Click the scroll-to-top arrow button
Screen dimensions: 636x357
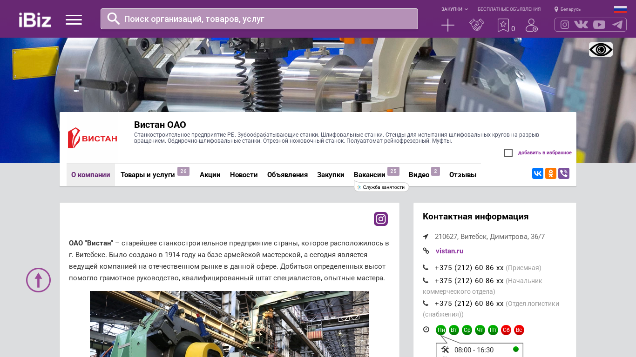pyautogui.click(x=38, y=280)
